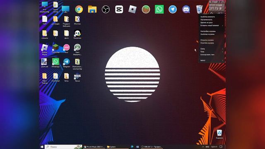Select the Sharemari panda desktop shortcut
265x149 pixels.
pyautogui.click(x=77, y=35)
